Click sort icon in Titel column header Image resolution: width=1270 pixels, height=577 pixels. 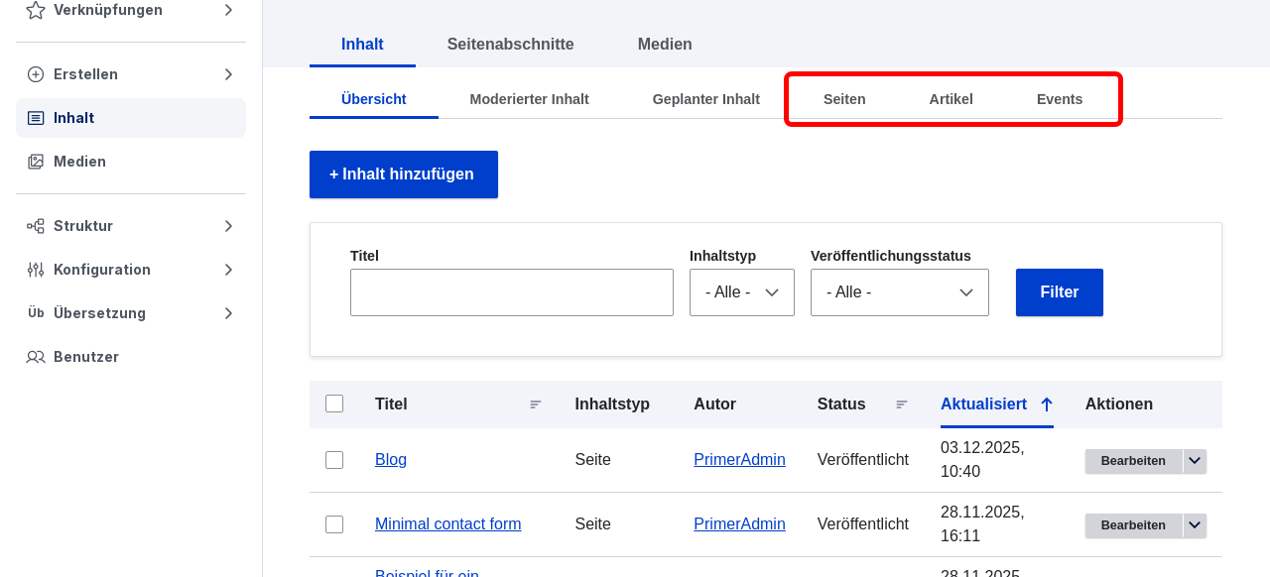536,404
